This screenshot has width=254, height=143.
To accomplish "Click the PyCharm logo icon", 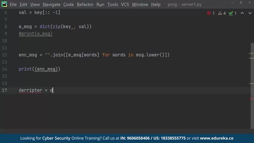I will 4,4.
